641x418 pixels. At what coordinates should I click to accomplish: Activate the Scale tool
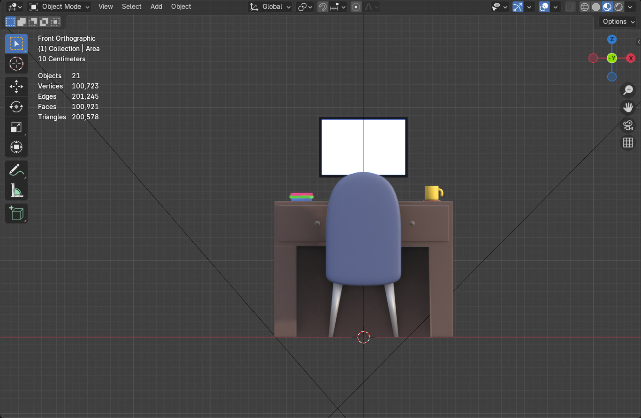[x=16, y=127]
